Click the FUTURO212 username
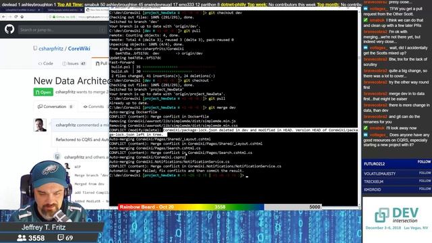Image resolution: width=432 pixels, height=243 pixels. [374, 164]
